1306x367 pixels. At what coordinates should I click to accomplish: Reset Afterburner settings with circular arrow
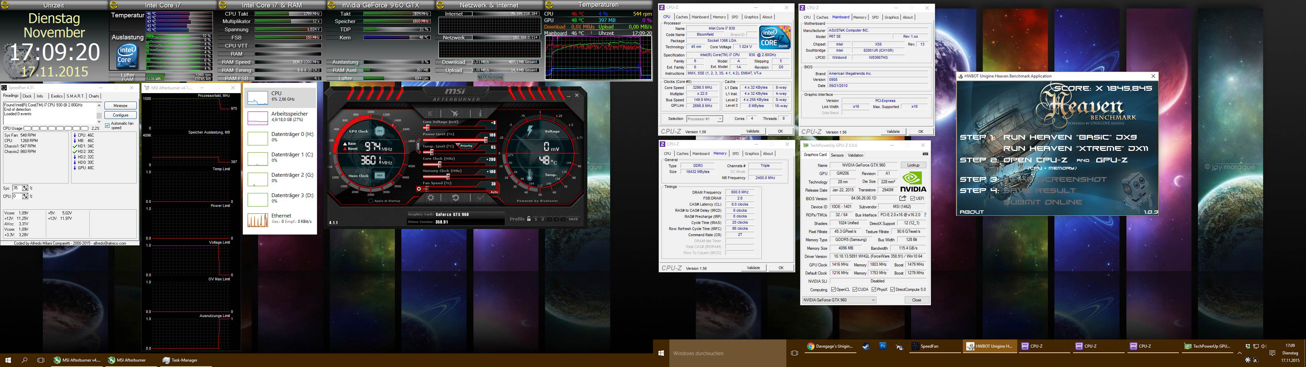[455, 198]
